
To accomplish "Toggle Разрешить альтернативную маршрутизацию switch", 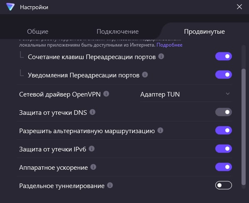I will point(224,130).
